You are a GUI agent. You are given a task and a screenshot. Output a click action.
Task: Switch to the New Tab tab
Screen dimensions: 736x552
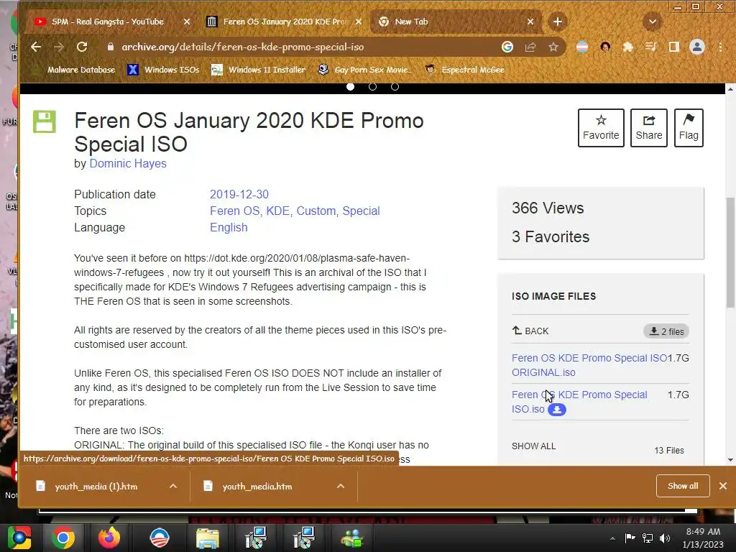click(x=455, y=22)
